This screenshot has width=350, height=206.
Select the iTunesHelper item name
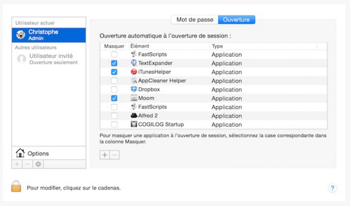pos(155,72)
